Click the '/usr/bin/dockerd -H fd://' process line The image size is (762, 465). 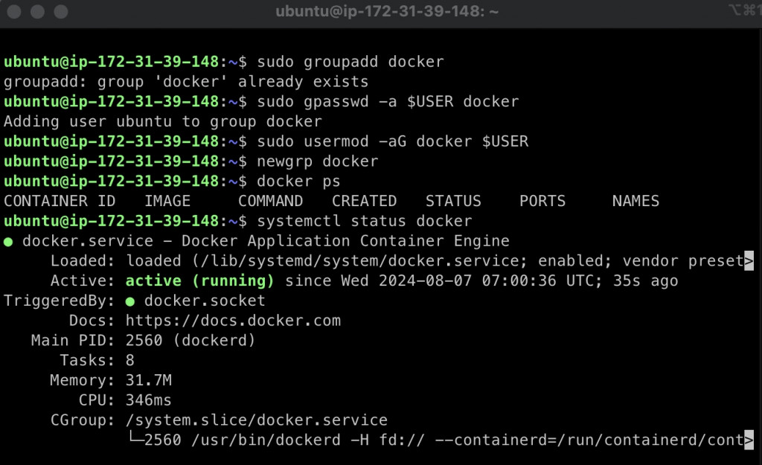[x=308, y=440]
